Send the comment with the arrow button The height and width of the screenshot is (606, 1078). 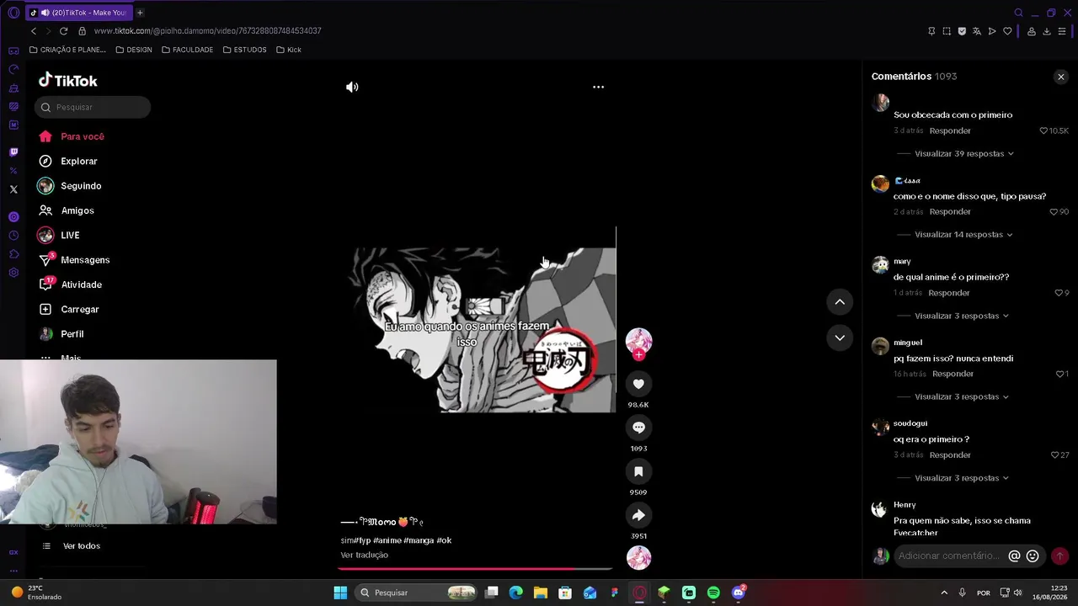(x=1059, y=555)
